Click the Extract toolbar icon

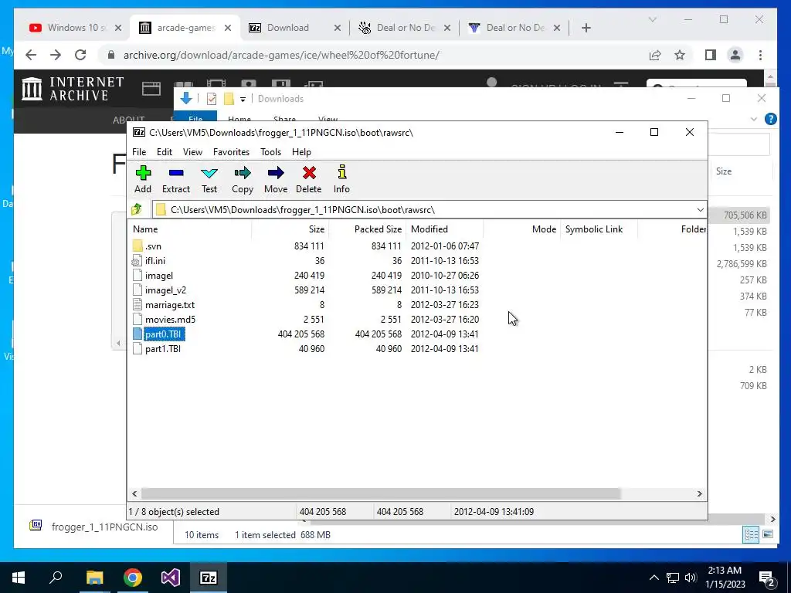pos(176,173)
